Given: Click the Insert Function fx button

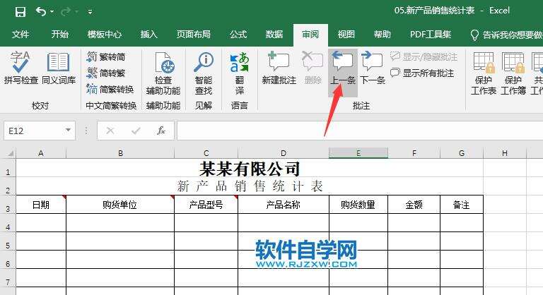Looking at the screenshot, I should pyautogui.click(x=161, y=131).
